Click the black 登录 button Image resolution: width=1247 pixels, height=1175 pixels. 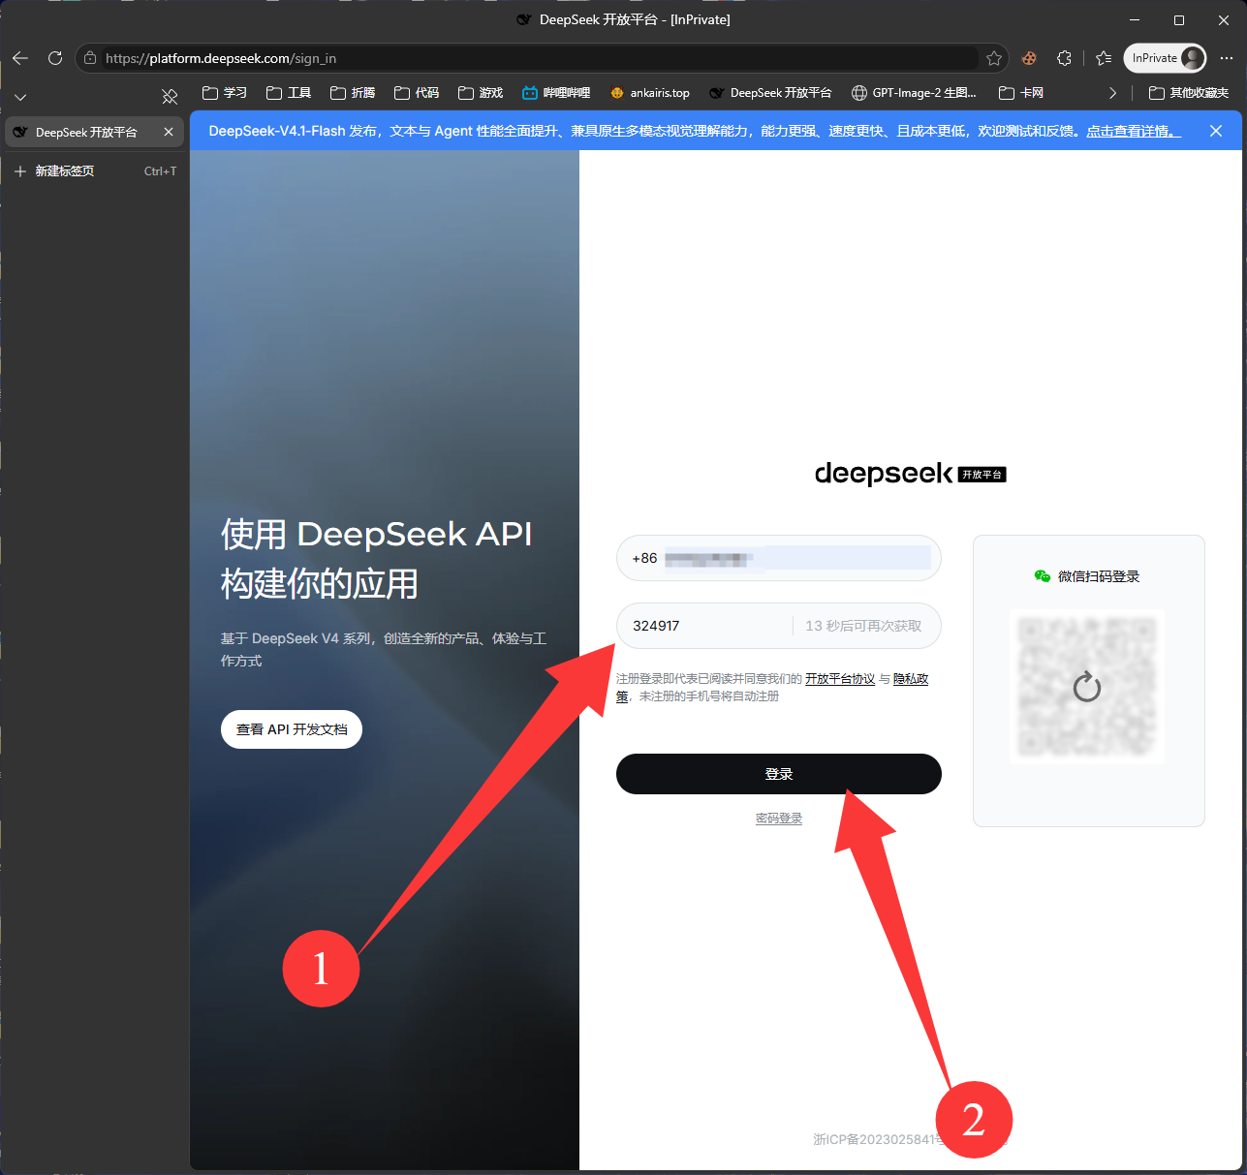(x=779, y=774)
